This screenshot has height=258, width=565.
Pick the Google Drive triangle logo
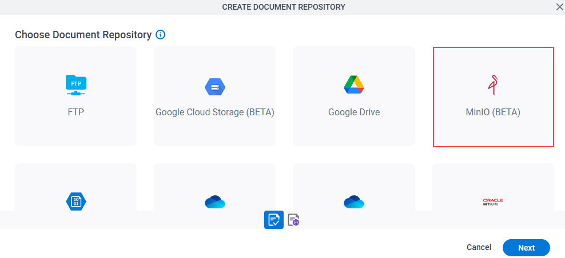(x=354, y=85)
